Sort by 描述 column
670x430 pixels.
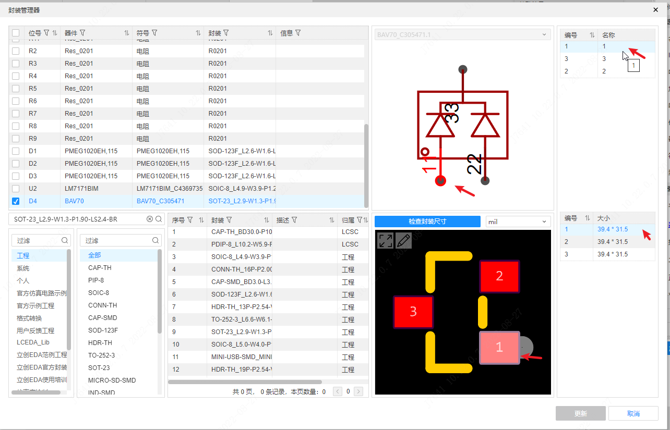click(x=331, y=220)
